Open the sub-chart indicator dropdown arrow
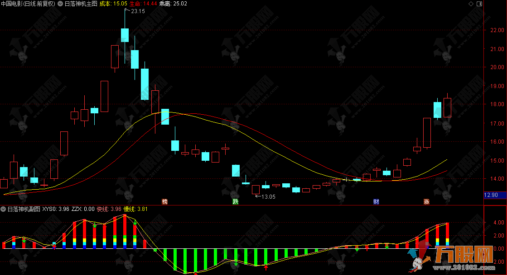The image size is (507, 275). 3,209
